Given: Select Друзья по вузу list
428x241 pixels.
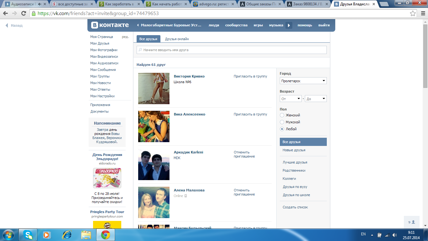Looking at the screenshot, I should (x=295, y=187).
